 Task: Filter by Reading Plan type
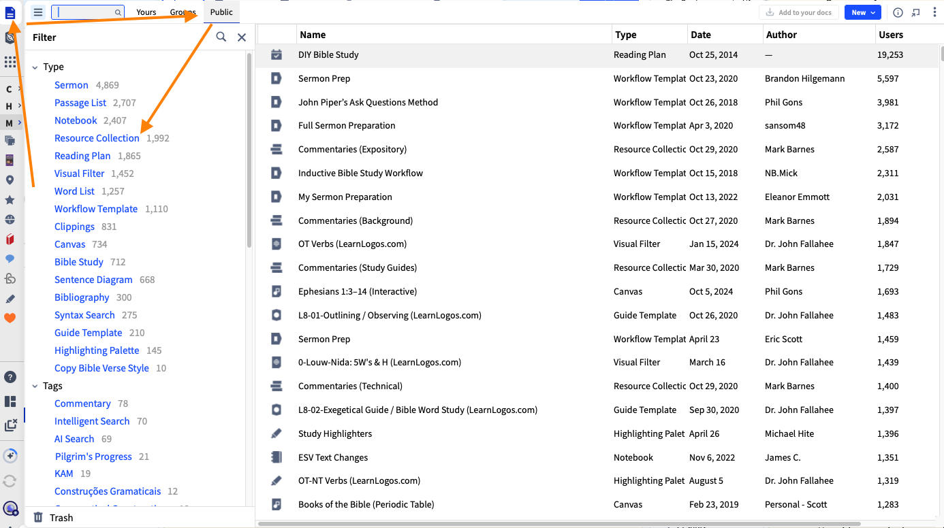(x=82, y=156)
